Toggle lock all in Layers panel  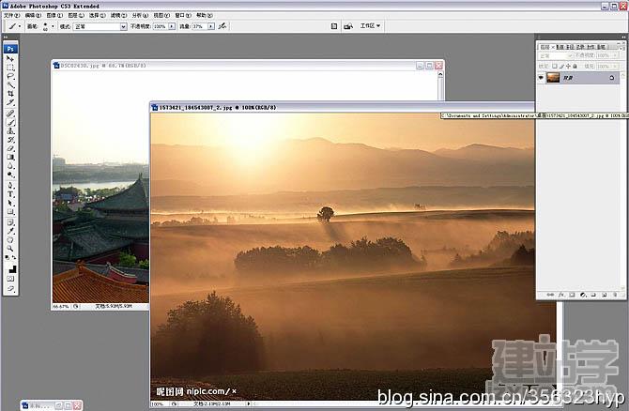coord(575,67)
